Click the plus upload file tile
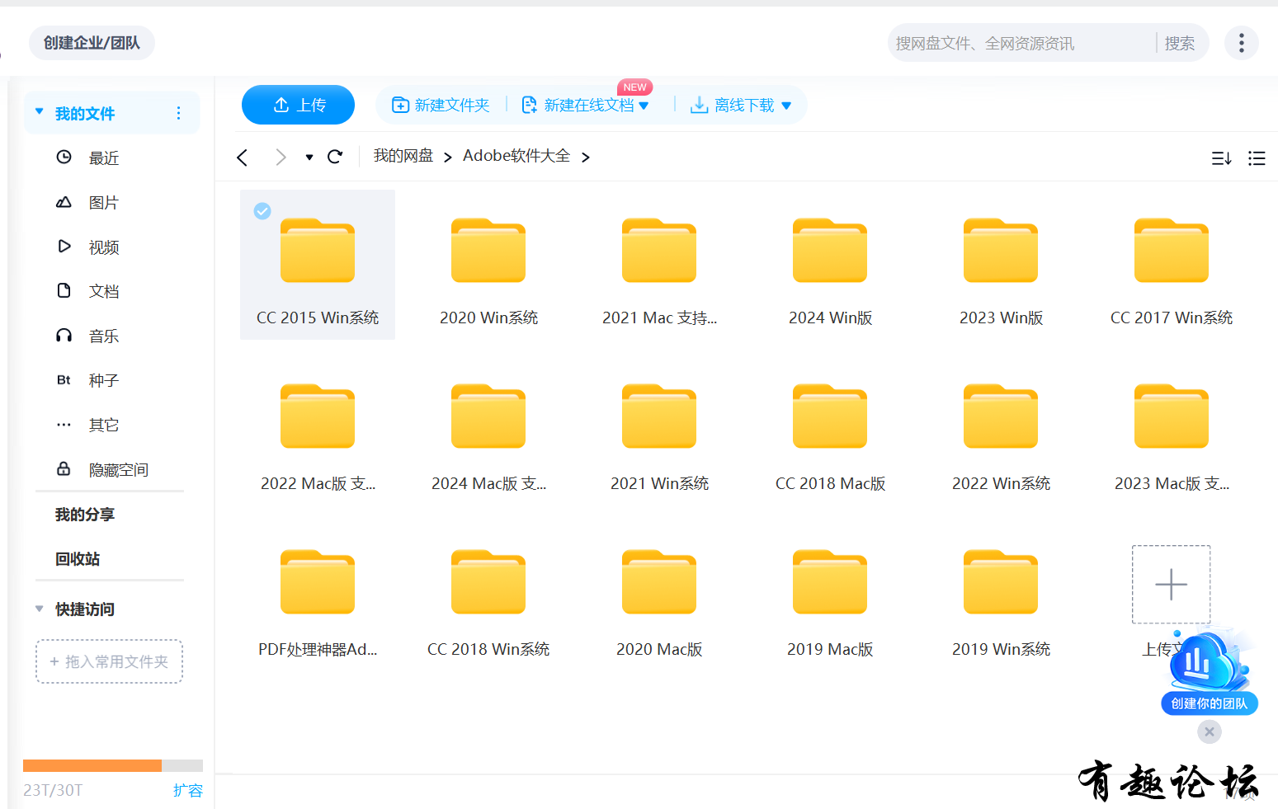 1171,584
